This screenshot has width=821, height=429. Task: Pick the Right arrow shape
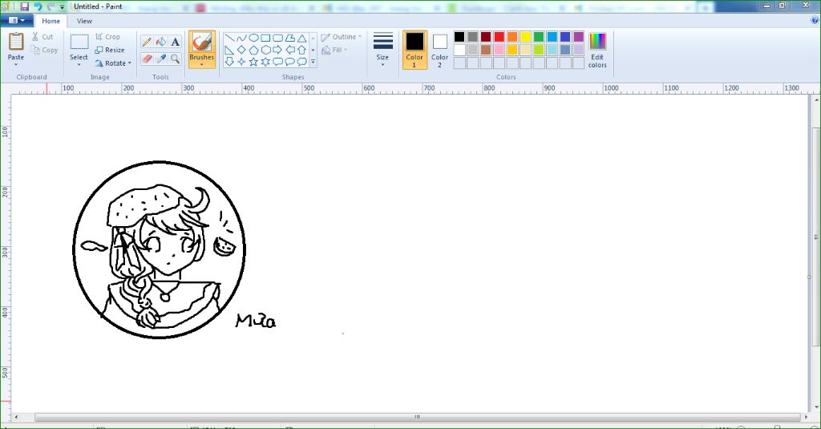coord(277,50)
